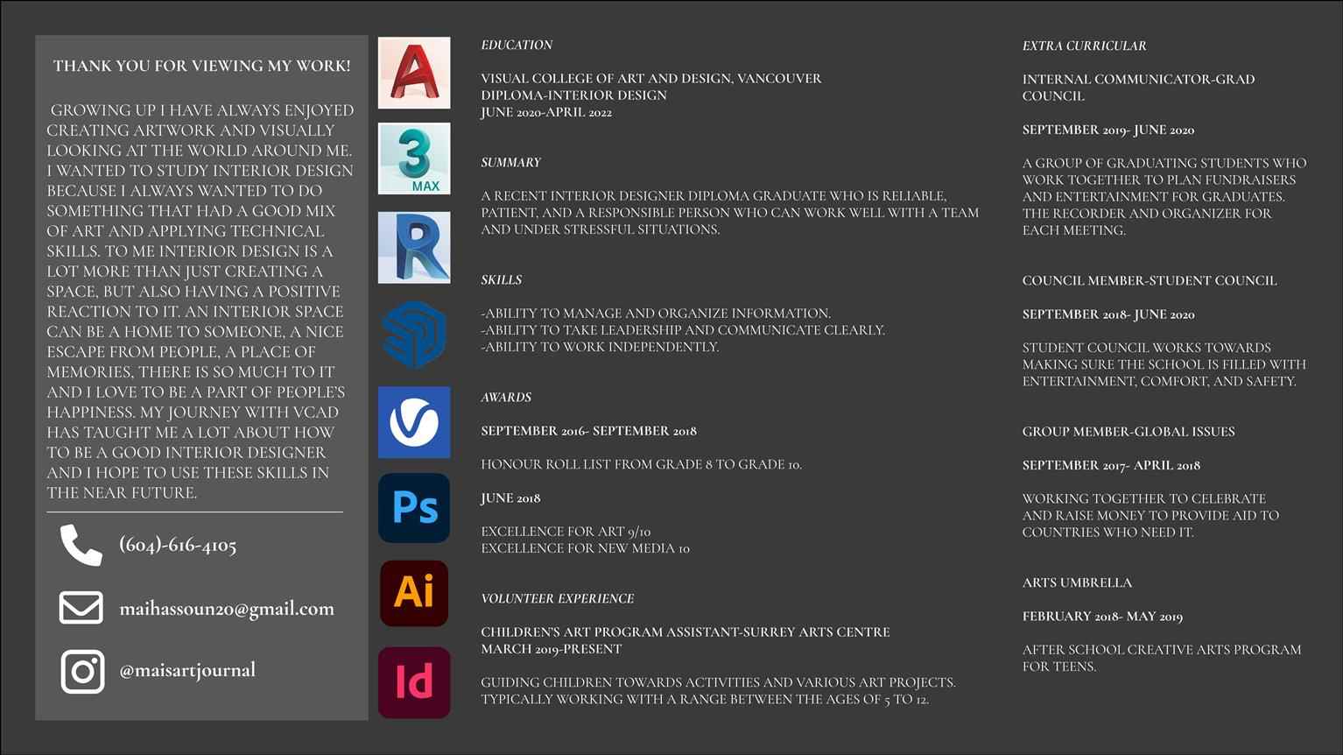Click the AWARDS heading
Viewport: 1343px width, 755px height.
(x=506, y=397)
